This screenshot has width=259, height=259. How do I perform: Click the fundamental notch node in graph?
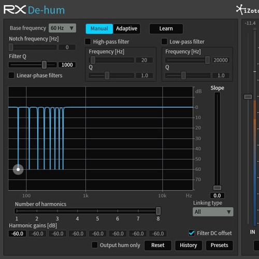click(x=18, y=169)
